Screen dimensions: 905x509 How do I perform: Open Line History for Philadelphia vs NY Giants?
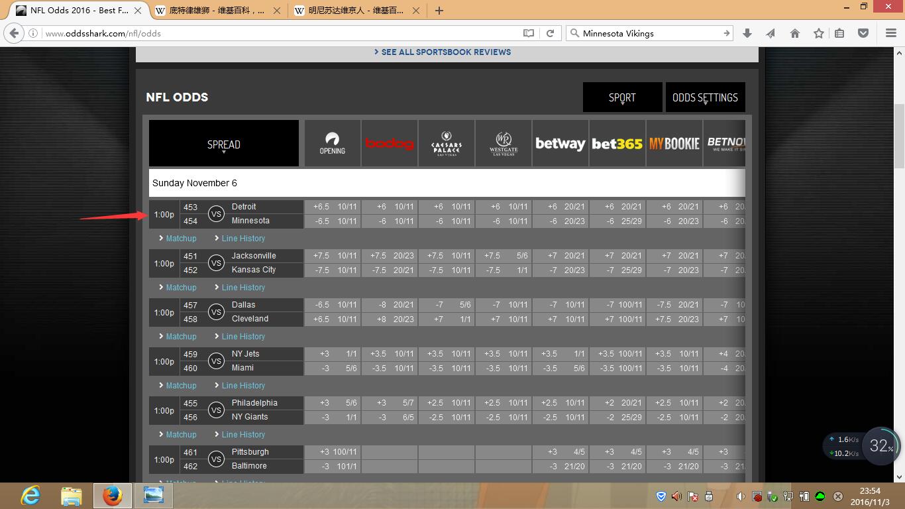click(243, 435)
